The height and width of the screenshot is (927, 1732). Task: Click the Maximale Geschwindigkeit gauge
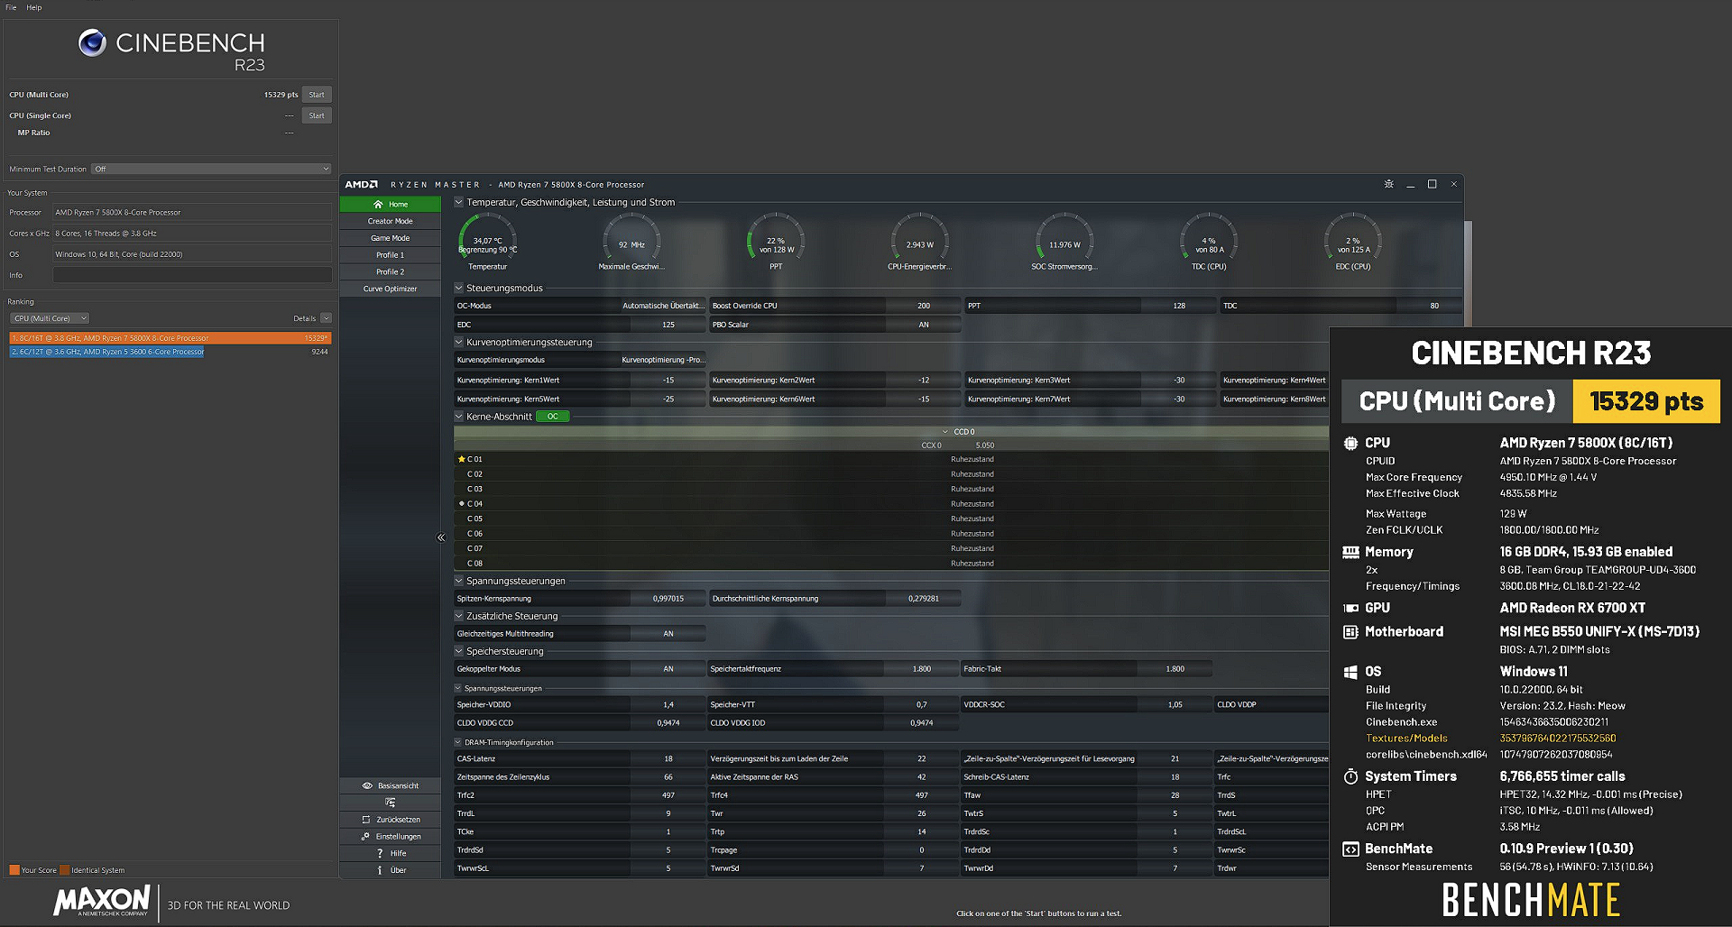tap(631, 242)
